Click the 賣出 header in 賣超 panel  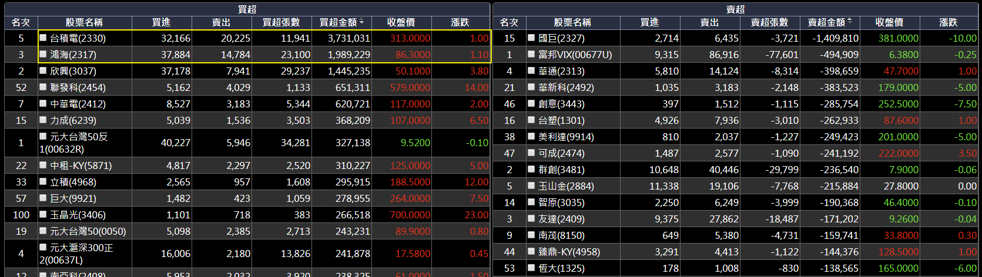709,22
